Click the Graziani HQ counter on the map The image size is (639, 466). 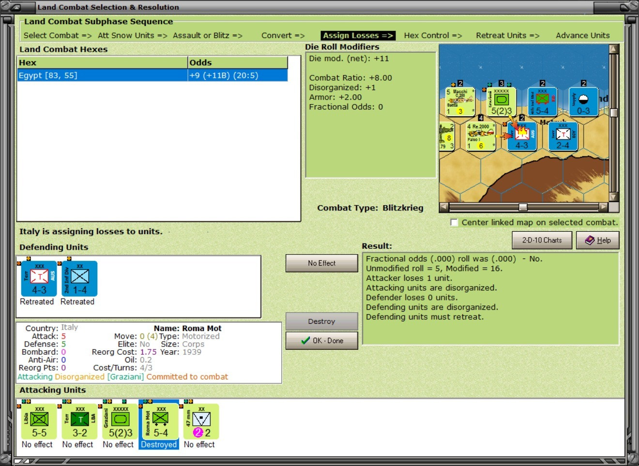(x=502, y=102)
